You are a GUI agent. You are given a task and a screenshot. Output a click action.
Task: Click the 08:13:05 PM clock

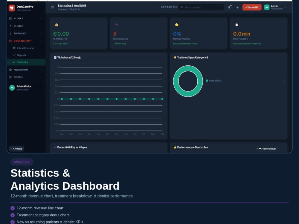point(169,7)
